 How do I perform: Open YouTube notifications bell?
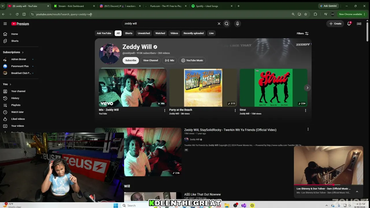[349, 24]
